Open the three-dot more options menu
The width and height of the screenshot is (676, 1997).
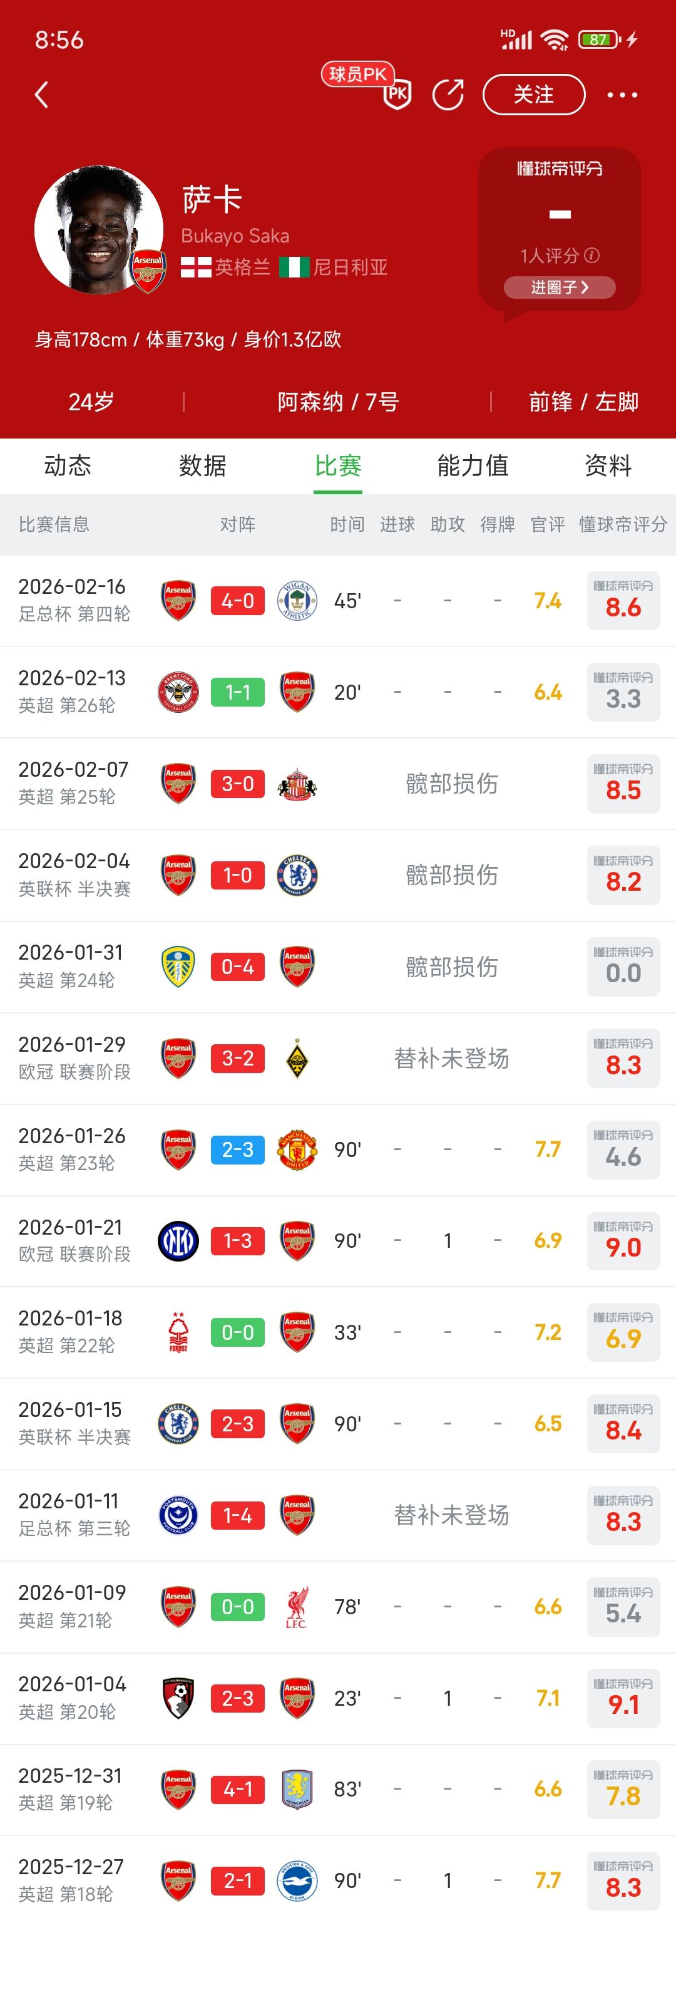622,95
